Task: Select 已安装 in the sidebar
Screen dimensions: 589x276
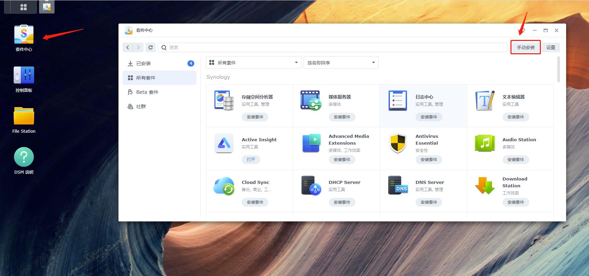Action: pyautogui.click(x=159, y=63)
